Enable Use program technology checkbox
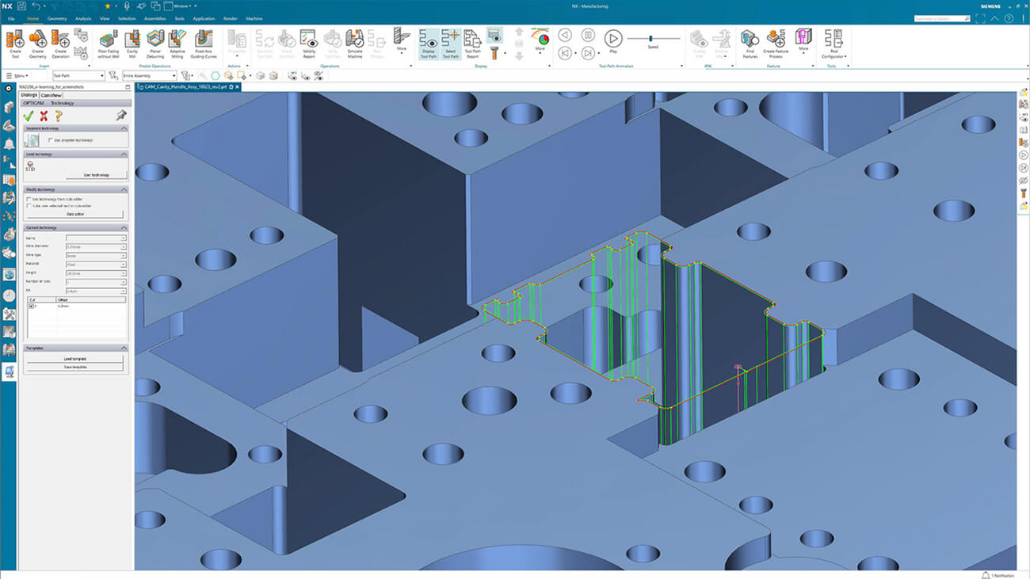This screenshot has width=1030, height=579. (x=51, y=140)
